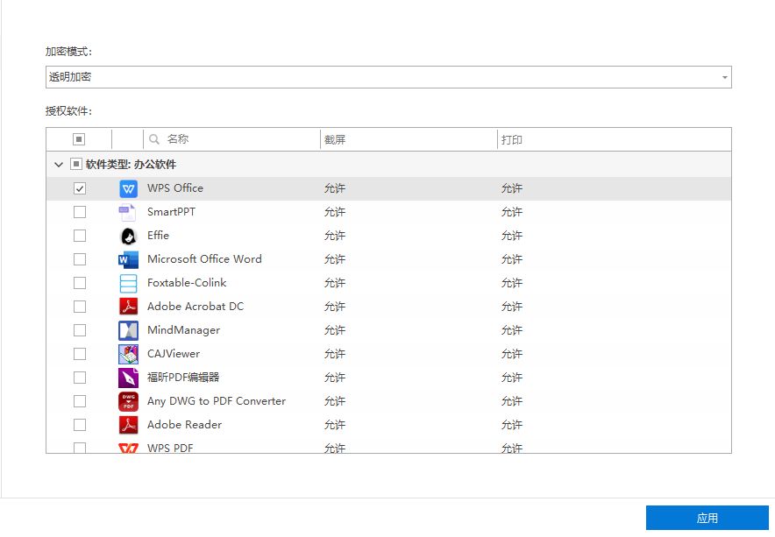775x537 pixels.
Task: Click the 打印 允许 cell for Foxtable-Colink
Action: pyautogui.click(x=512, y=283)
